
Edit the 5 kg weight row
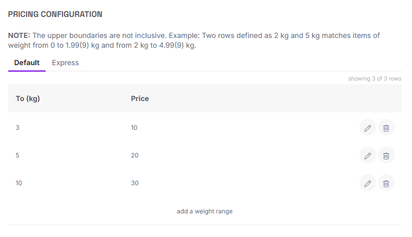[367, 155]
